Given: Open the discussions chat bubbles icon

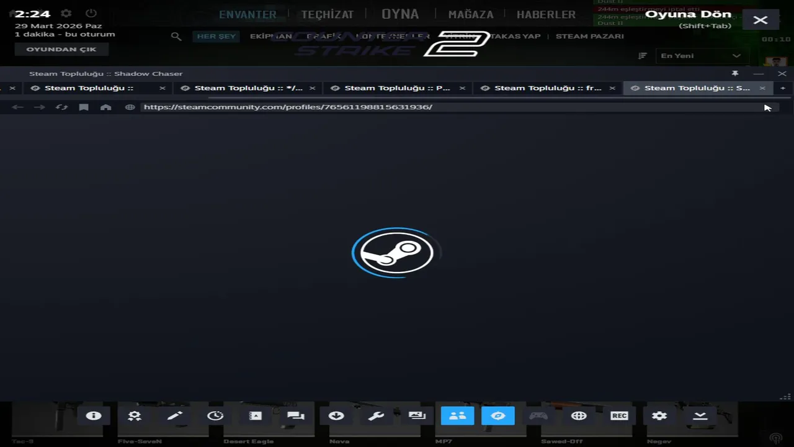Looking at the screenshot, I should coord(296,416).
